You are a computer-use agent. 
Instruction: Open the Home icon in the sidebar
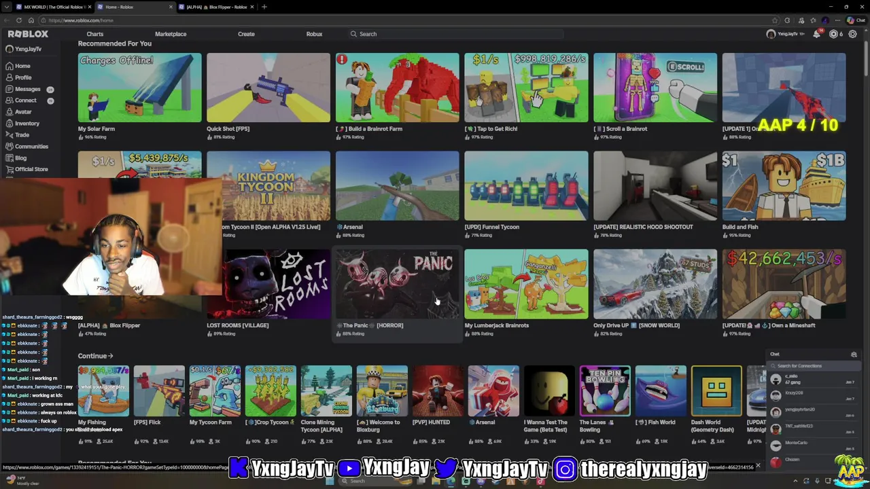point(10,66)
